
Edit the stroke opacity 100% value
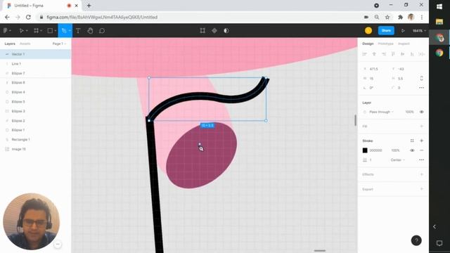coord(395,150)
